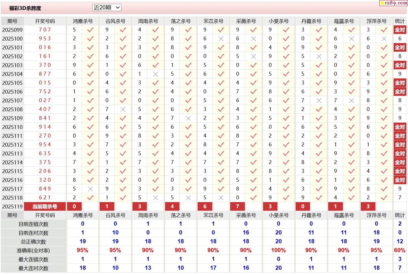This screenshot has height=275, width=408.
Task: Click the red 6 under 芣苡杀号 in row 2025119
Action: tap(205, 207)
